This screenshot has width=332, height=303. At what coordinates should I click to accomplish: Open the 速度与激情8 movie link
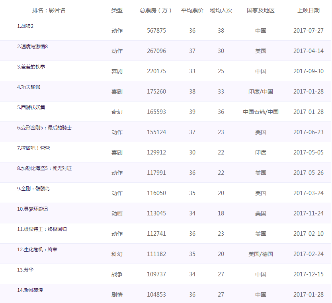tap(32, 47)
